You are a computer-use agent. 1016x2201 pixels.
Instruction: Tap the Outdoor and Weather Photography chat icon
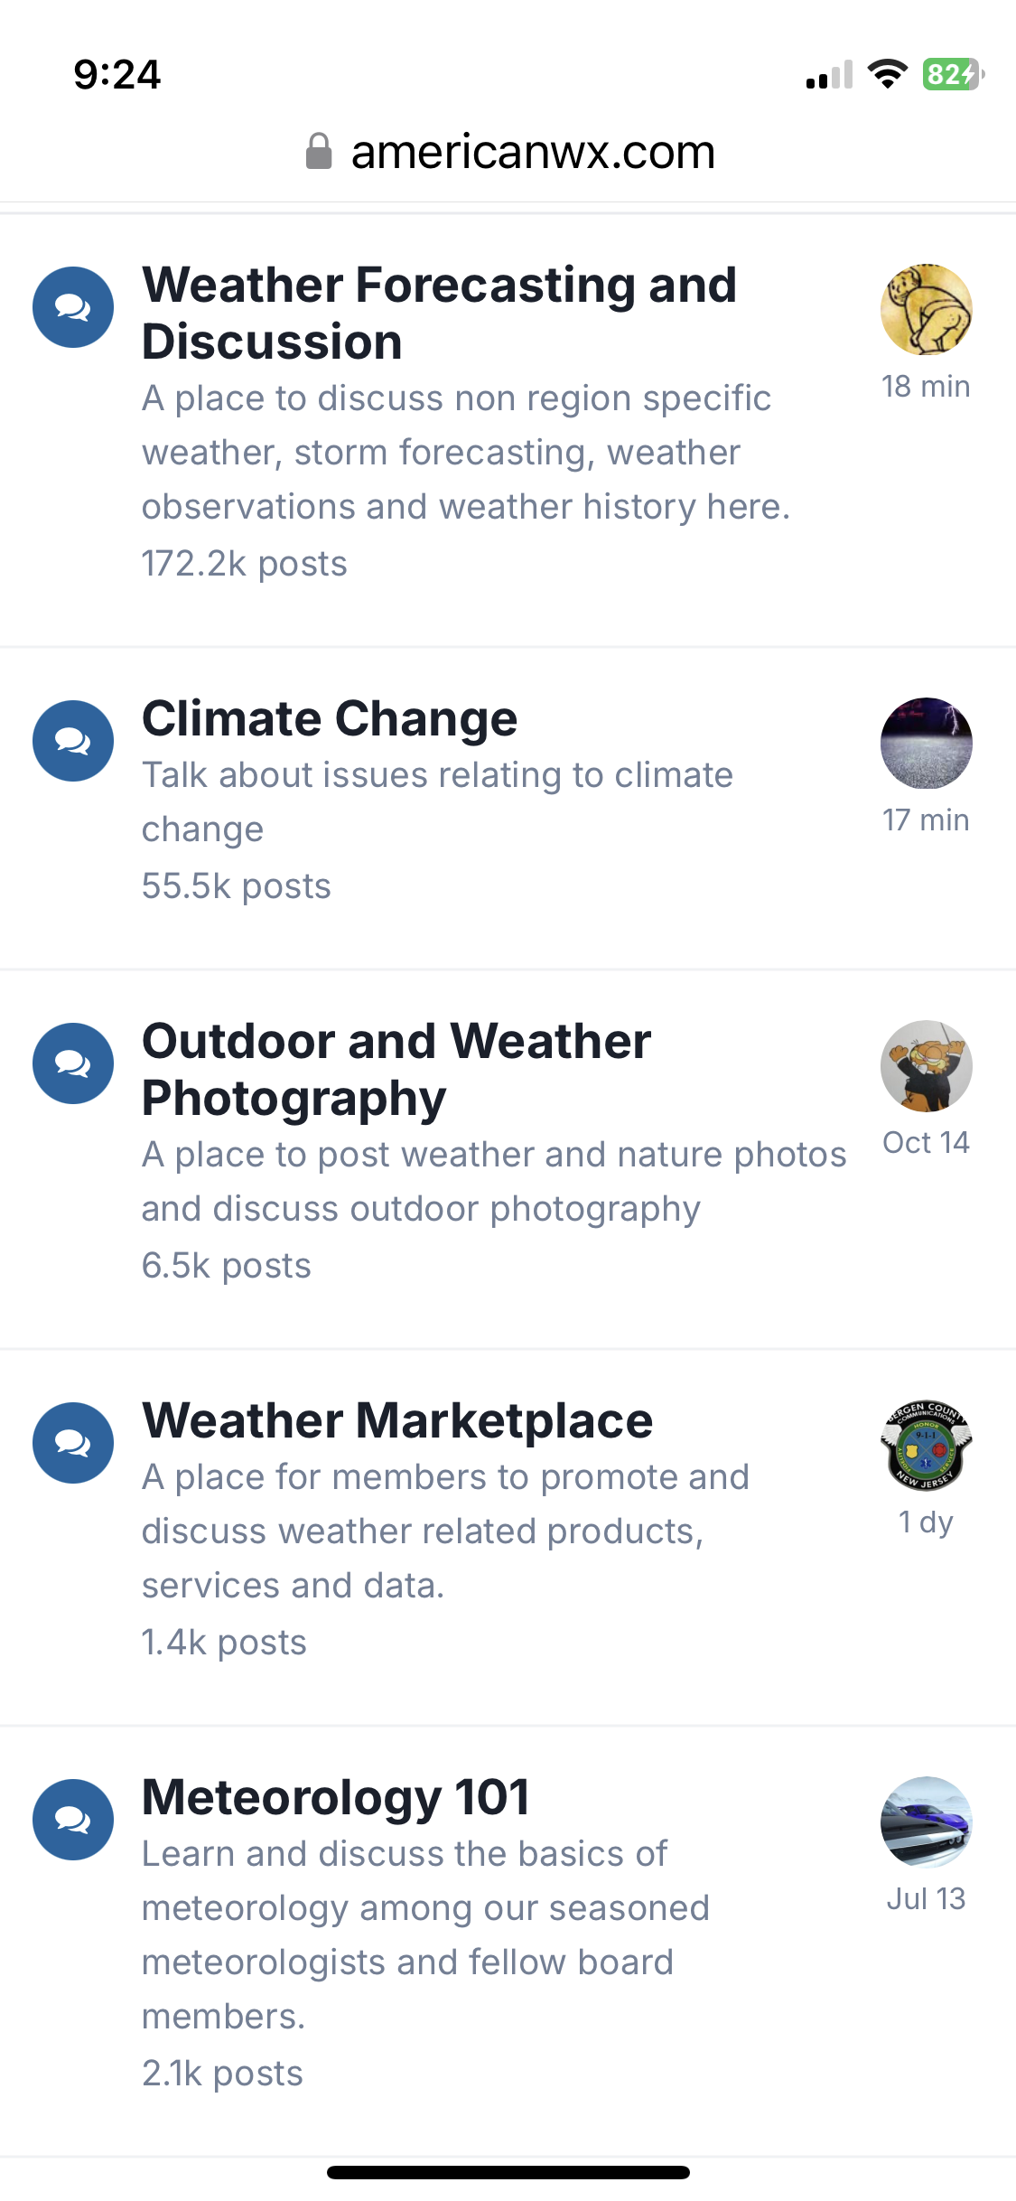[73, 1063]
